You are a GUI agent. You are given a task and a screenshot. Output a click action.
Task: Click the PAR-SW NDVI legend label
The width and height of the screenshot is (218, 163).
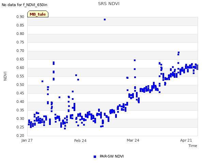[x=112, y=156]
